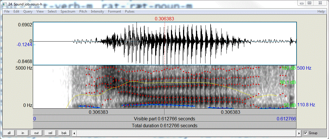Click the 110.8 Hz pitch value
329x139 pixels.
click(x=306, y=105)
